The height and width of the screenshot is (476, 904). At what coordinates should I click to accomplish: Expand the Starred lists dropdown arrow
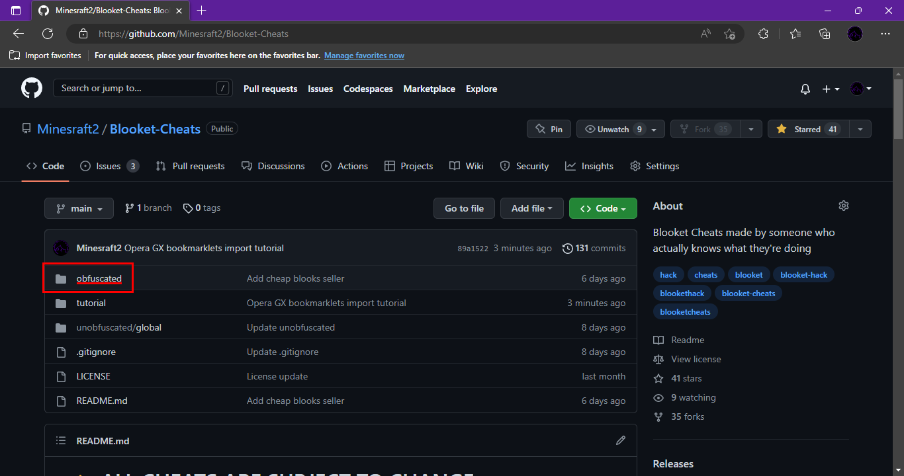tap(860, 129)
